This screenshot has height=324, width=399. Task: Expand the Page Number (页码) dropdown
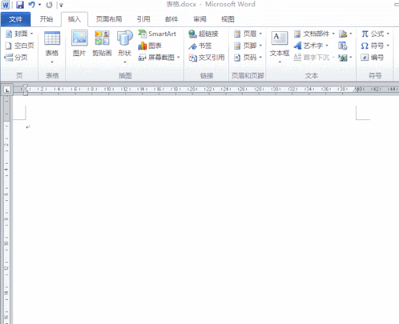[x=261, y=57]
